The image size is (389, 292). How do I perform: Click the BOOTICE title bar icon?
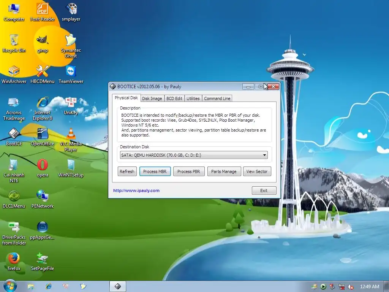[113, 86]
